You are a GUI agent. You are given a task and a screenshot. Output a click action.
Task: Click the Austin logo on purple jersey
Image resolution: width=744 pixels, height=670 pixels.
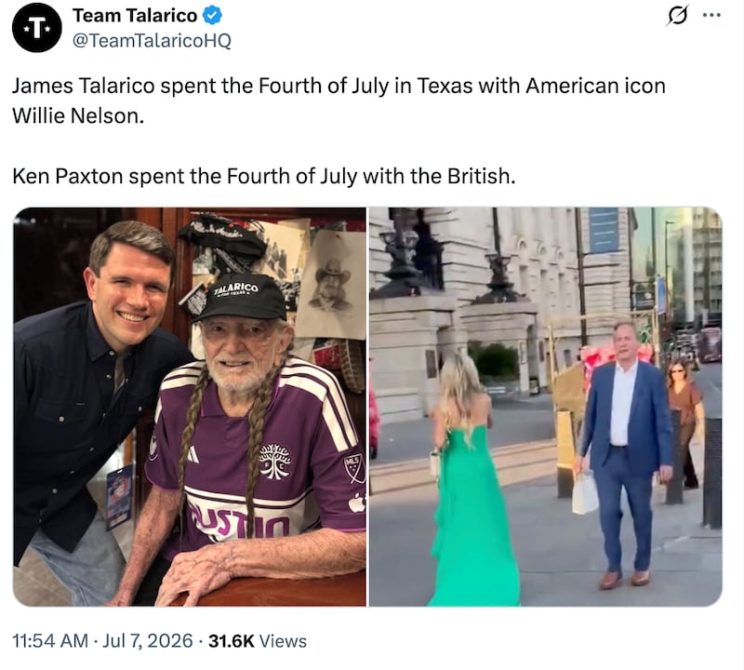[275, 461]
